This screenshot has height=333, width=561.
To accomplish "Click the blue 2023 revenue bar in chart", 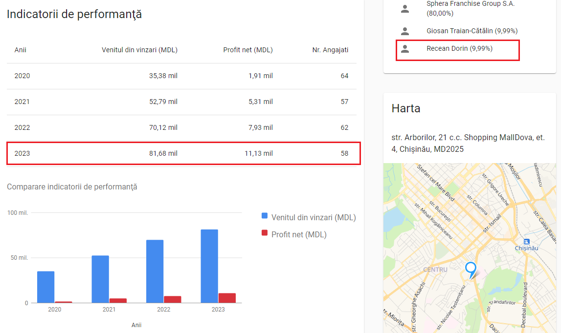I will pos(209,266).
